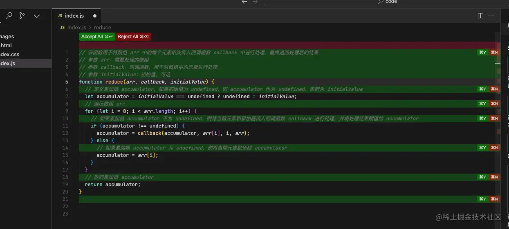Image resolution: width=509 pixels, height=229 pixels.
Task: Open the search icon in sidebar
Action: [x=9, y=15]
